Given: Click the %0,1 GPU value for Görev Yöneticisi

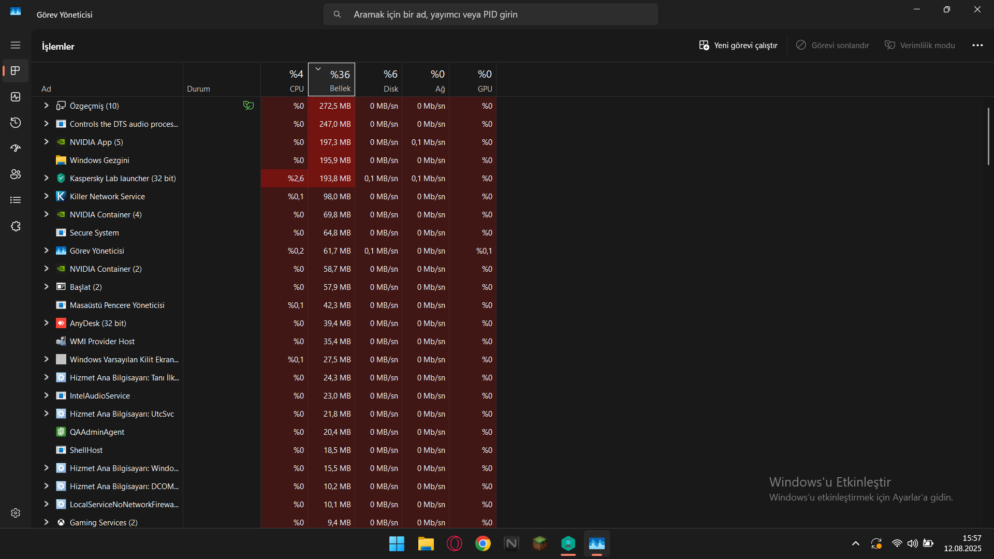Looking at the screenshot, I should point(484,251).
